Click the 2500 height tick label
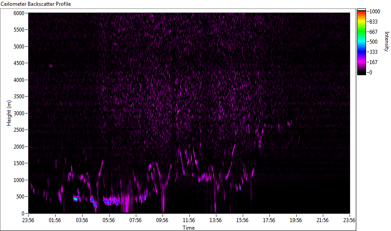 [19, 130]
